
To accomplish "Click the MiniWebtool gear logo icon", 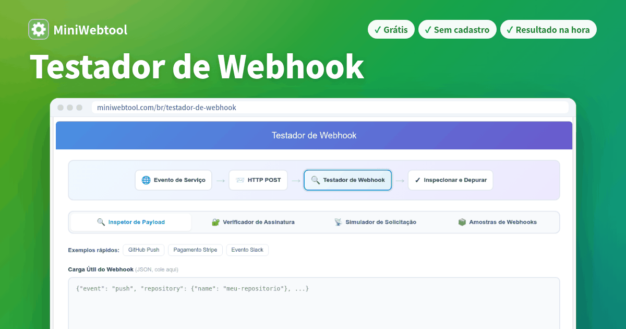I will coord(39,30).
